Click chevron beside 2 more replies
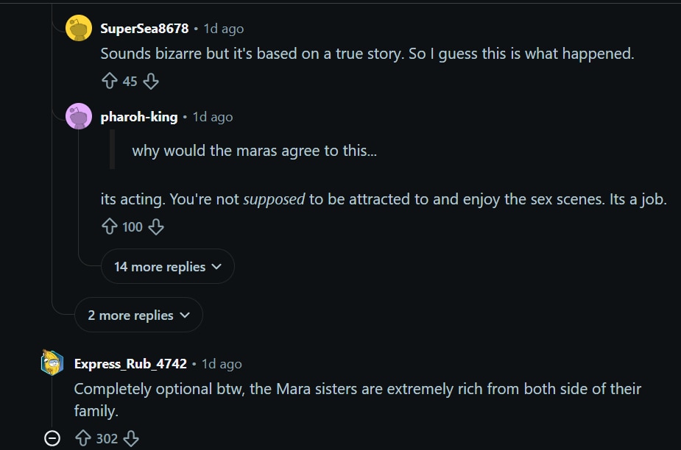Image resolution: width=681 pixels, height=450 pixels. (185, 315)
